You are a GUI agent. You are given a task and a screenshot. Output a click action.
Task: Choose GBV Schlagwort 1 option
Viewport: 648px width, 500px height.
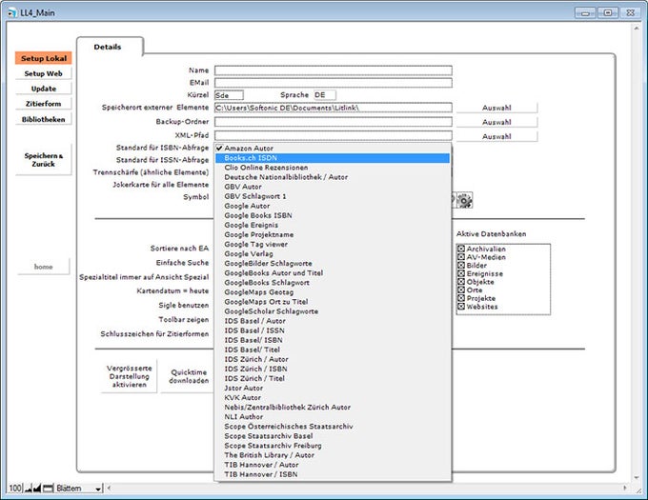click(333, 196)
